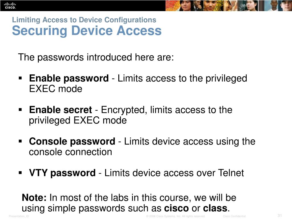Click the 2008 Cisco Systems copyright text
This screenshot has height=219, width=292.
coord(175,216)
